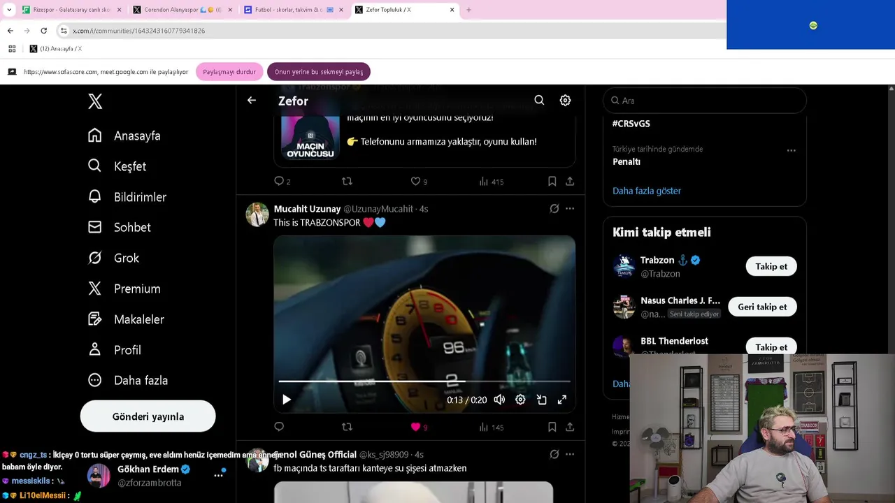Screen dimensions: 895x503
Task: Open account menu for Gökhan Erdem
Action: 218,475
